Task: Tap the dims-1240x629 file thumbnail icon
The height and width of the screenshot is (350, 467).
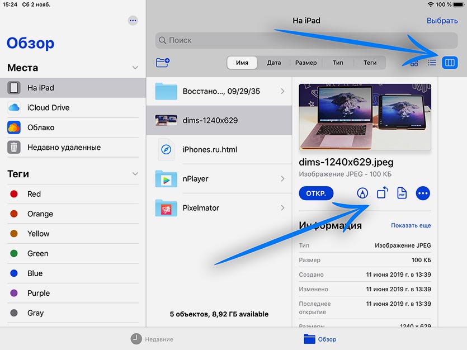Action: [x=166, y=120]
